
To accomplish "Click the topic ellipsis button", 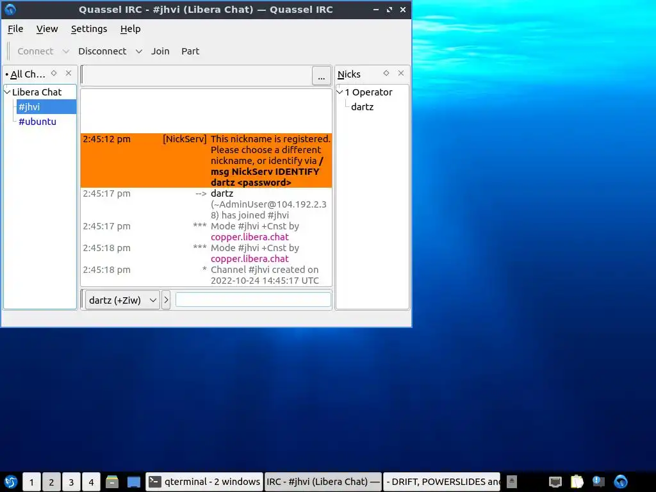I will click(322, 76).
